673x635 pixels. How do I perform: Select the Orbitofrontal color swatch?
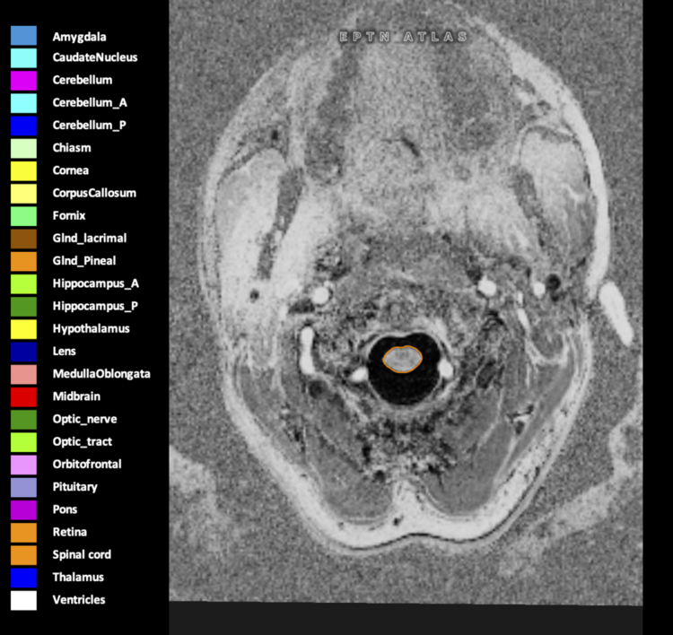(x=23, y=465)
